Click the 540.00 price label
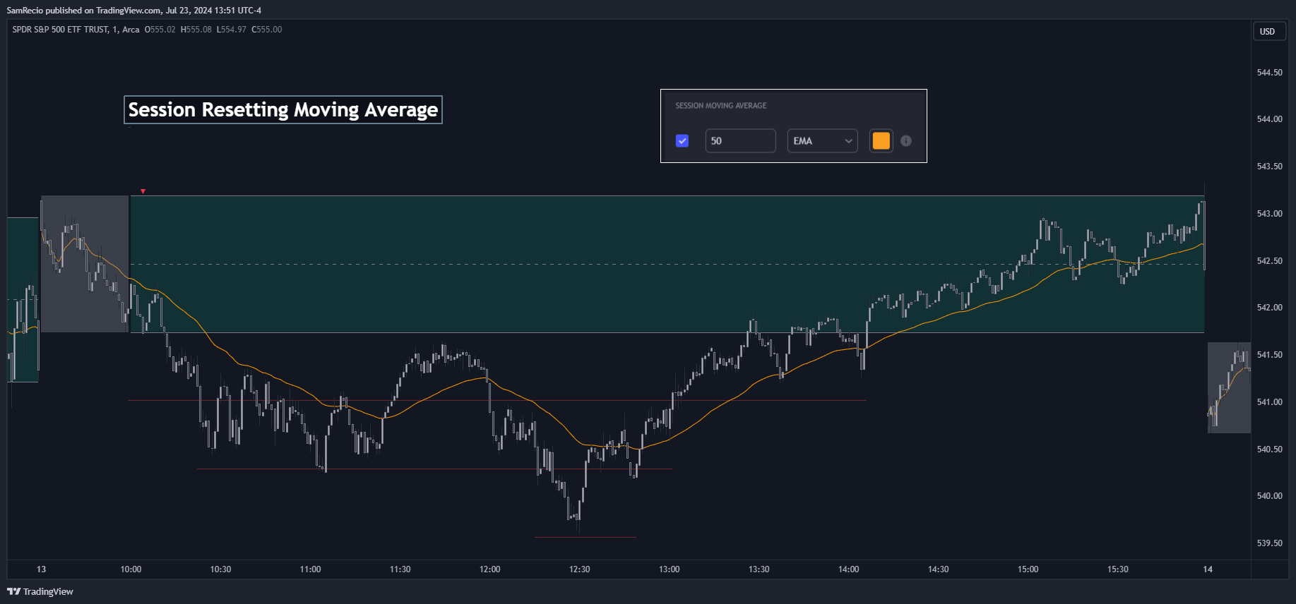The width and height of the screenshot is (1296, 604). (x=1269, y=496)
